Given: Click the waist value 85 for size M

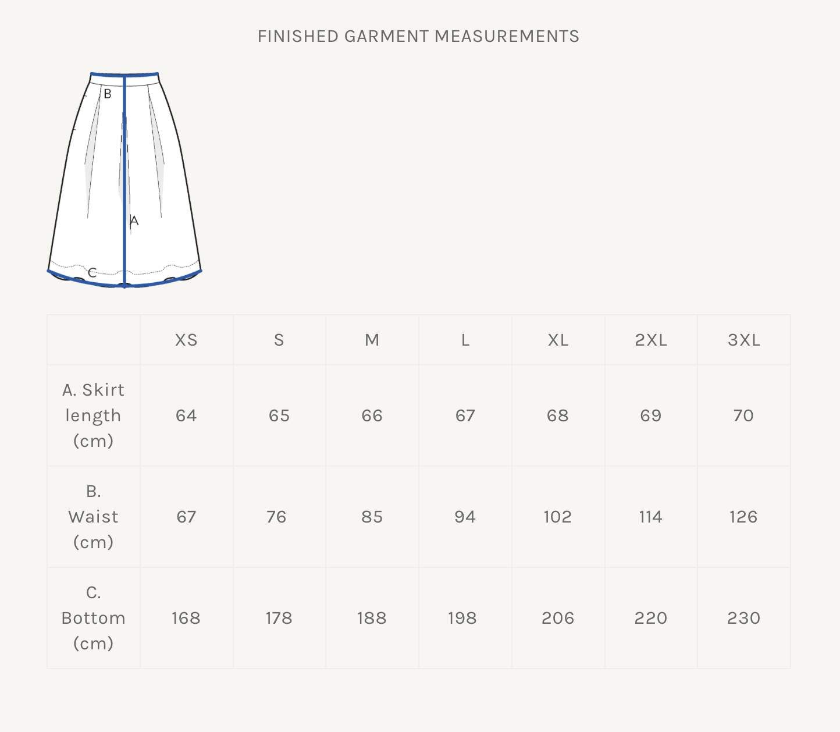Looking at the screenshot, I should [x=372, y=517].
